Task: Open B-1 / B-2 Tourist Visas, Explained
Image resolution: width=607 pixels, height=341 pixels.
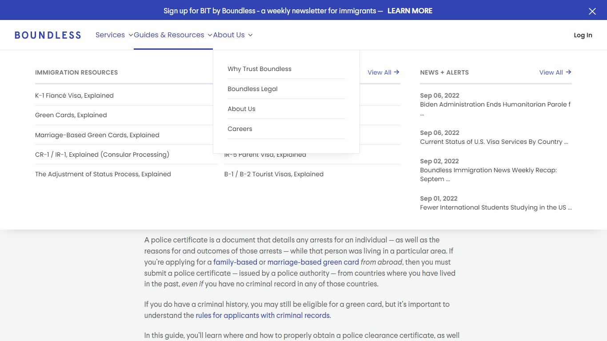Action: click(274, 174)
